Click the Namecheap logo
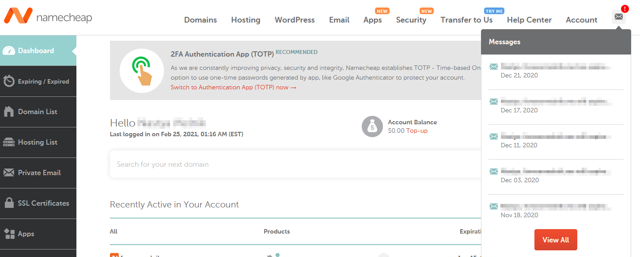 click(x=48, y=17)
